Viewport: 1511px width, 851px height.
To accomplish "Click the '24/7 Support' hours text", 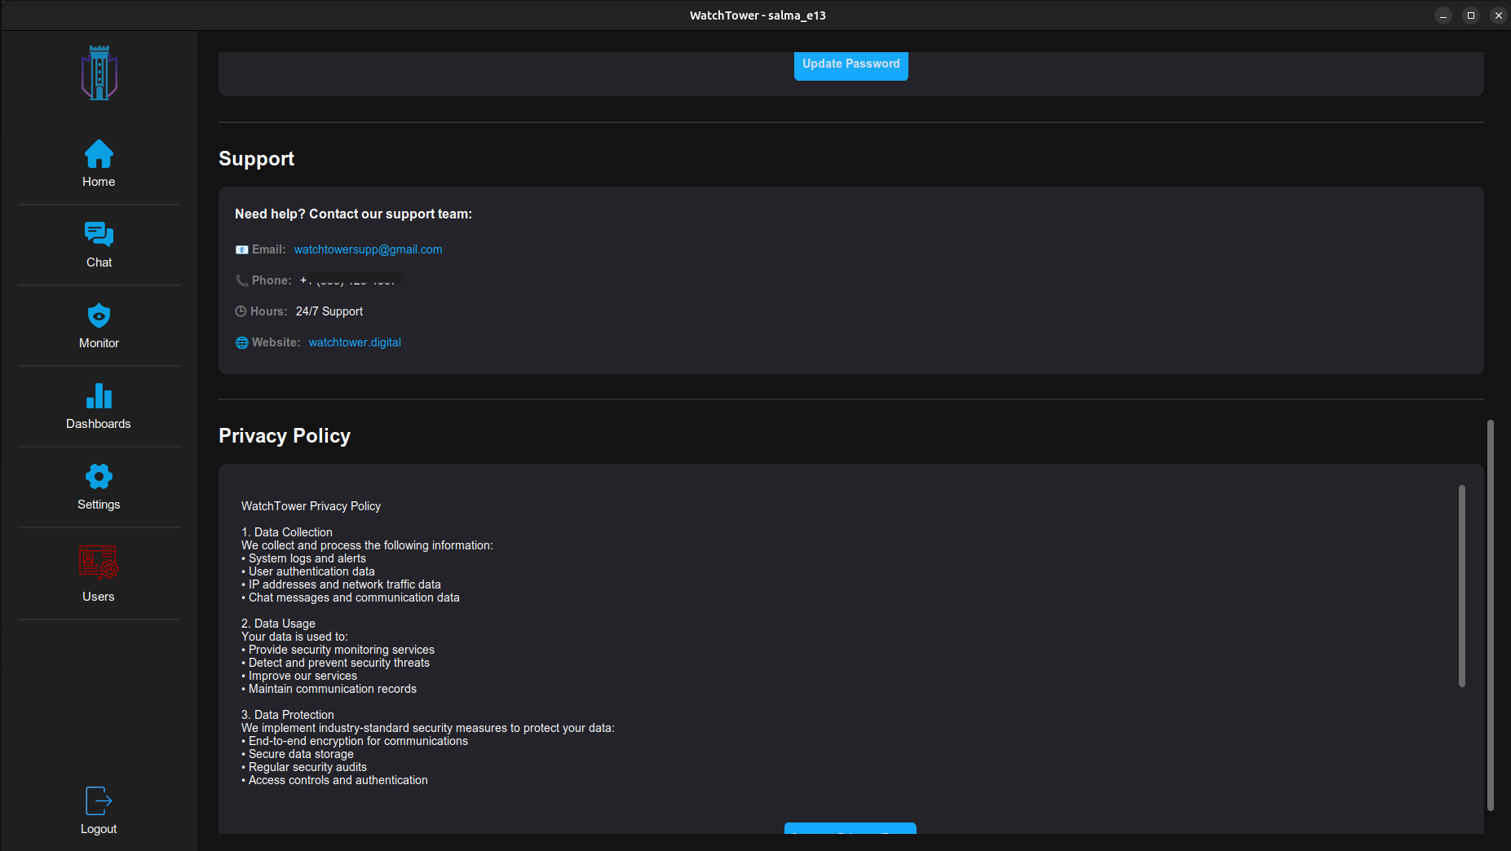I will pyautogui.click(x=329, y=311).
